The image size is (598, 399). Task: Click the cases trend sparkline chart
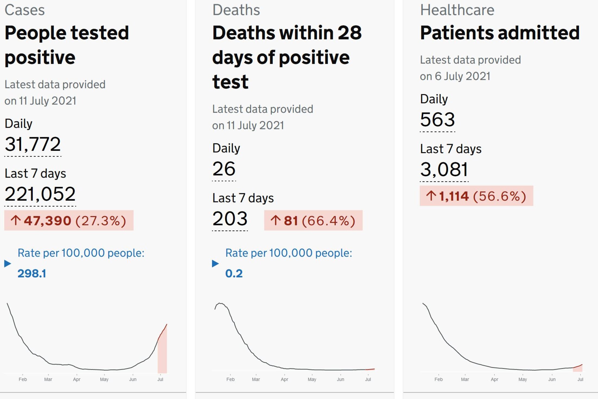[87, 342]
